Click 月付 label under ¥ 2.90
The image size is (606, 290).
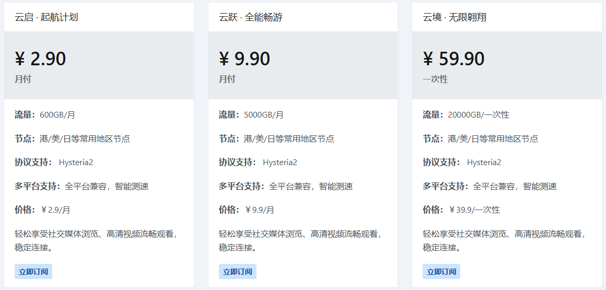23,79
